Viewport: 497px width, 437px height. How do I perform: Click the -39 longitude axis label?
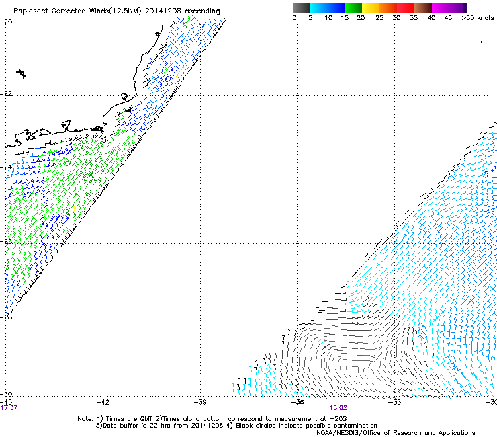point(200,402)
